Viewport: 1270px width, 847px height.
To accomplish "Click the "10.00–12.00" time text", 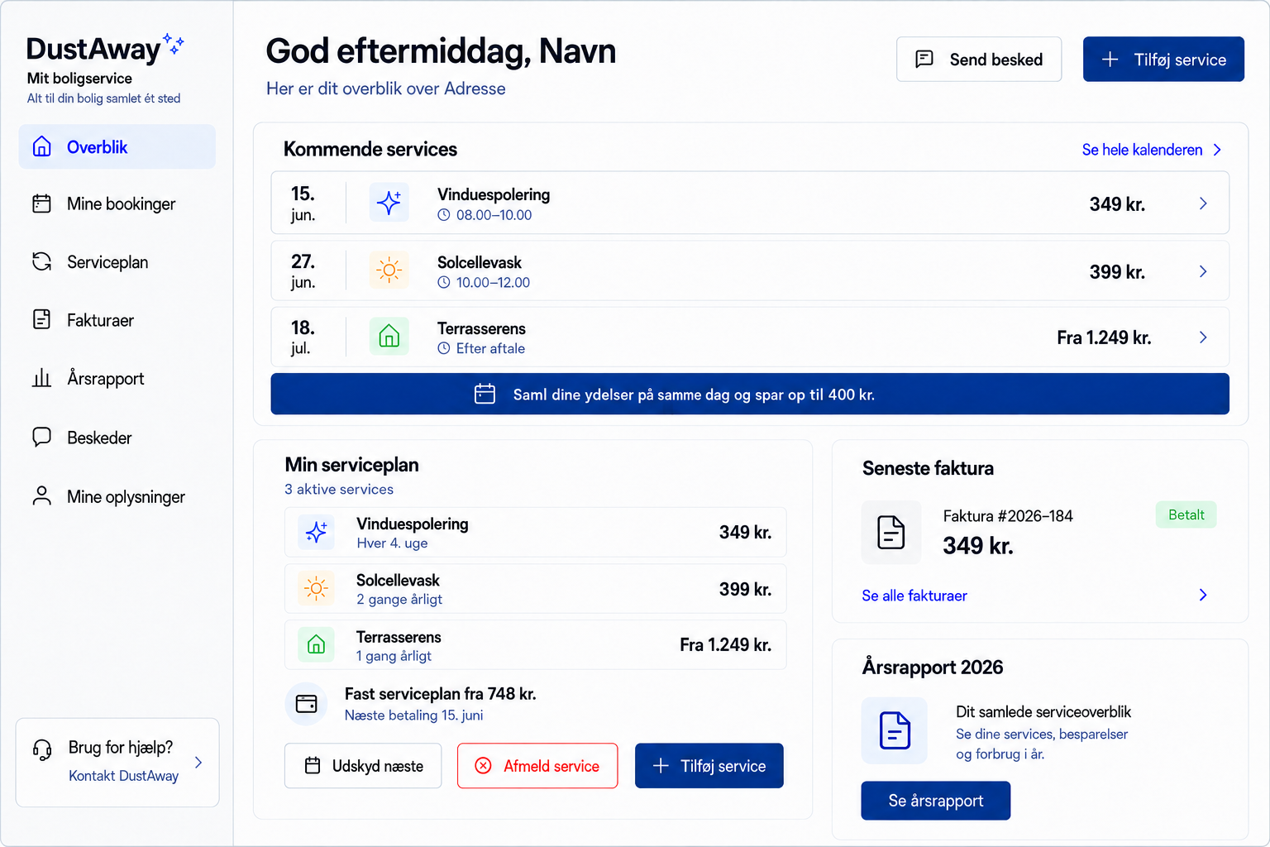I will [493, 282].
